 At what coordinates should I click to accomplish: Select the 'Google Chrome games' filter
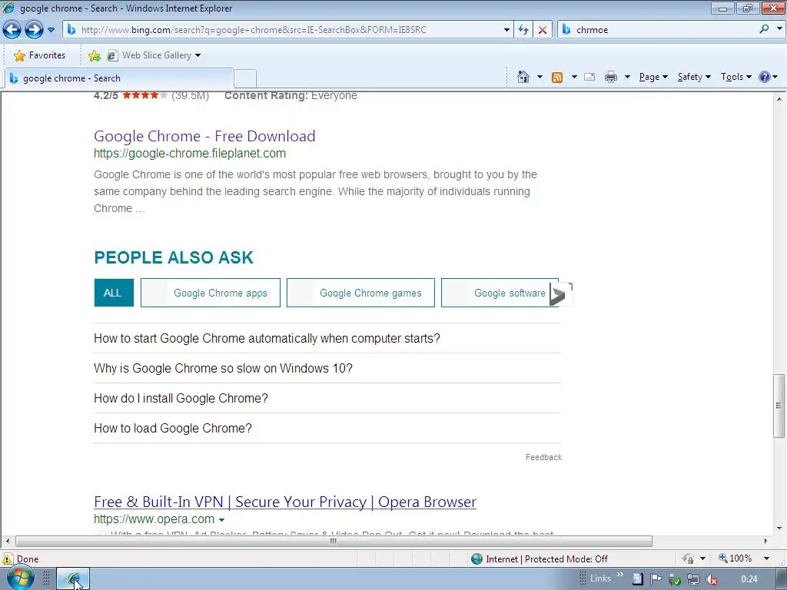click(x=360, y=293)
